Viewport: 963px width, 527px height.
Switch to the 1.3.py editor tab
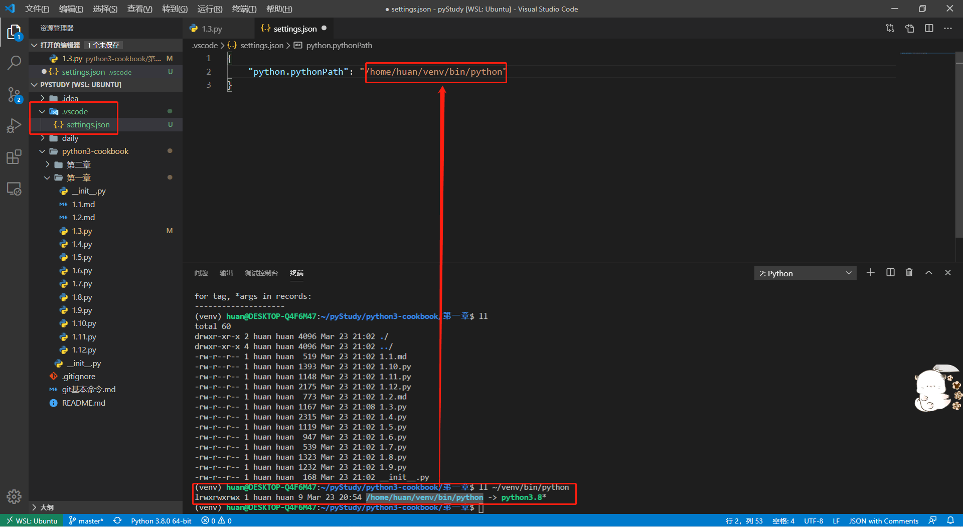[x=212, y=29]
